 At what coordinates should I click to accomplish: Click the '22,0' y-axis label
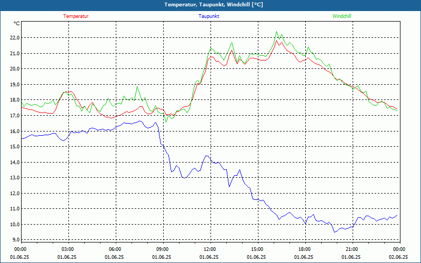coord(15,38)
